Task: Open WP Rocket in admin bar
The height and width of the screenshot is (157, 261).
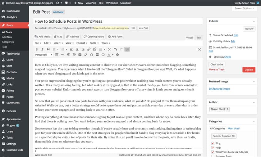Action: pyautogui.click(x=112, y=3)
